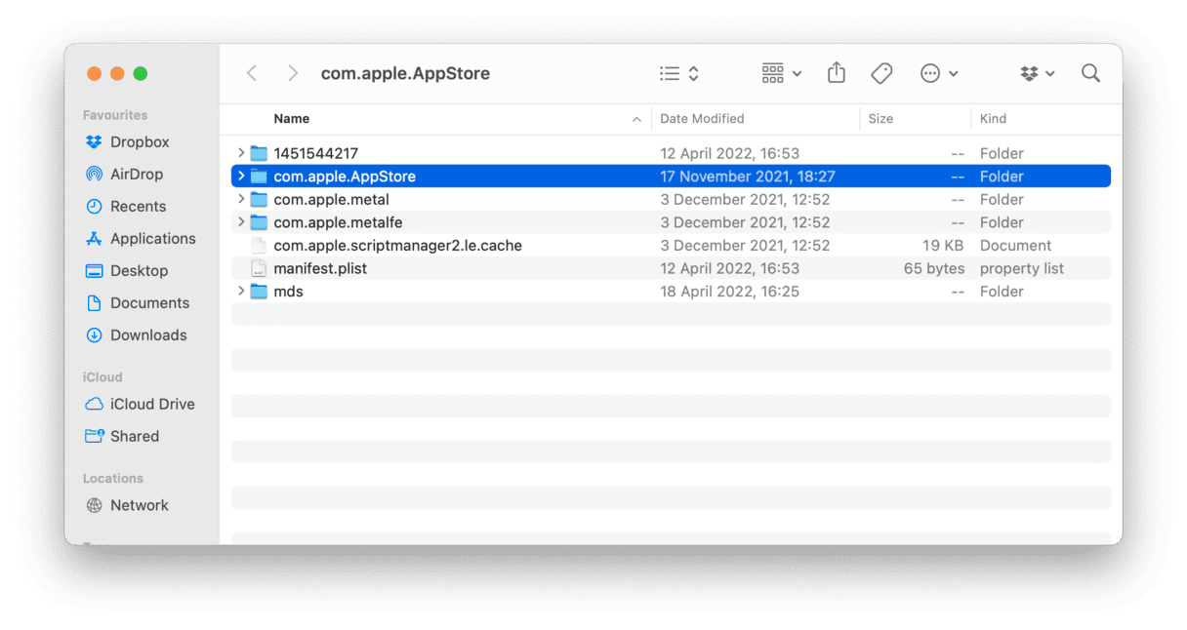This screenshot has width=1187, height=630.
Task: Sort files by Name column
Action: tap(292, 119)
